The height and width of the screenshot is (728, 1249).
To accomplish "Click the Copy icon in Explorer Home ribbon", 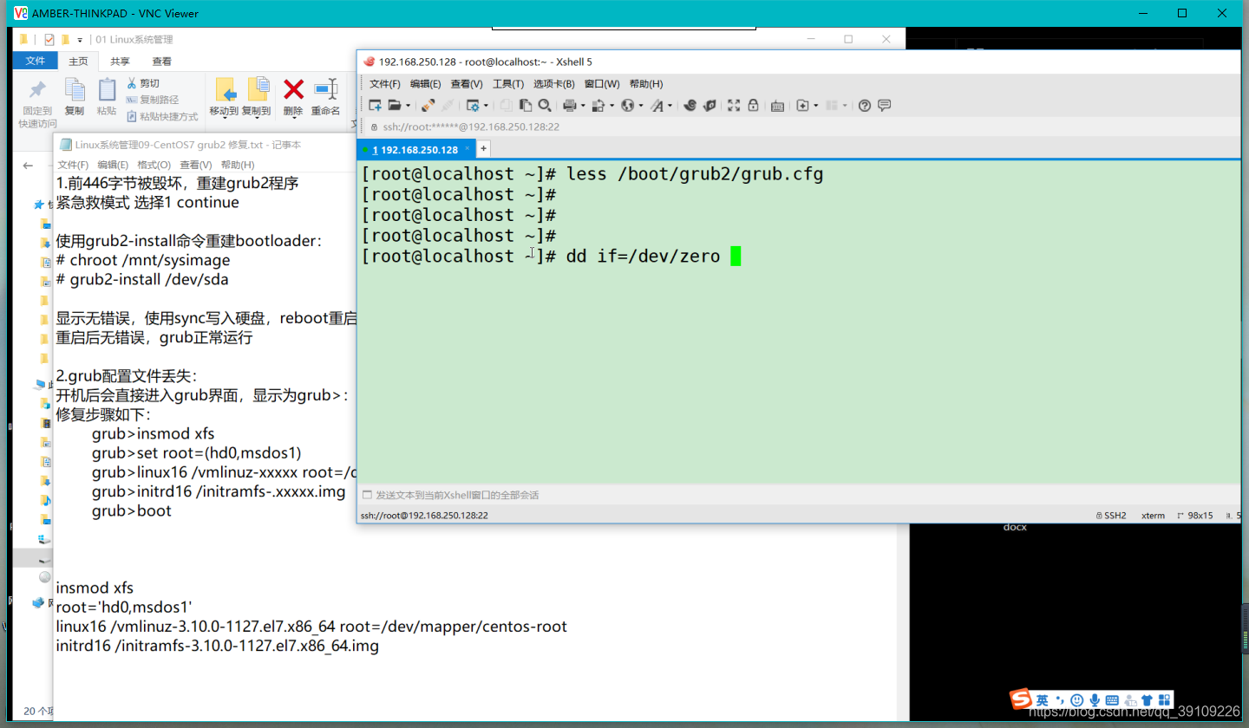I will coord(75,88).
